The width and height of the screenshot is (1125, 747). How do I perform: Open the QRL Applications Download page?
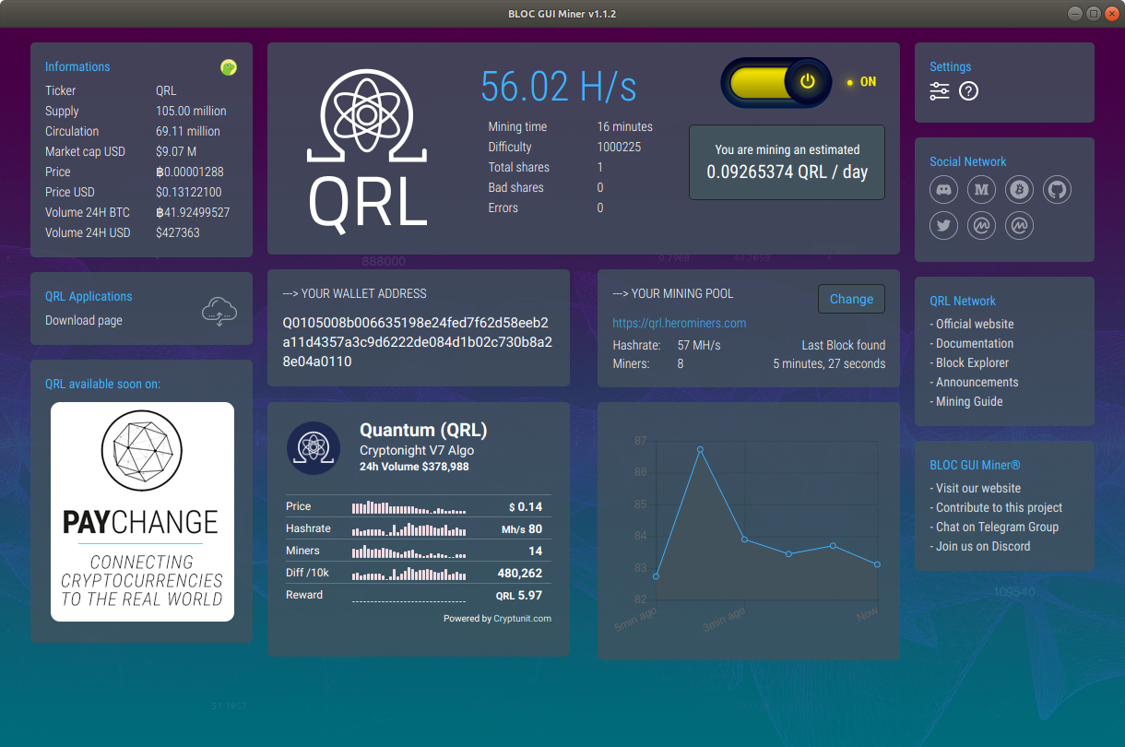[x=84, y=320]
